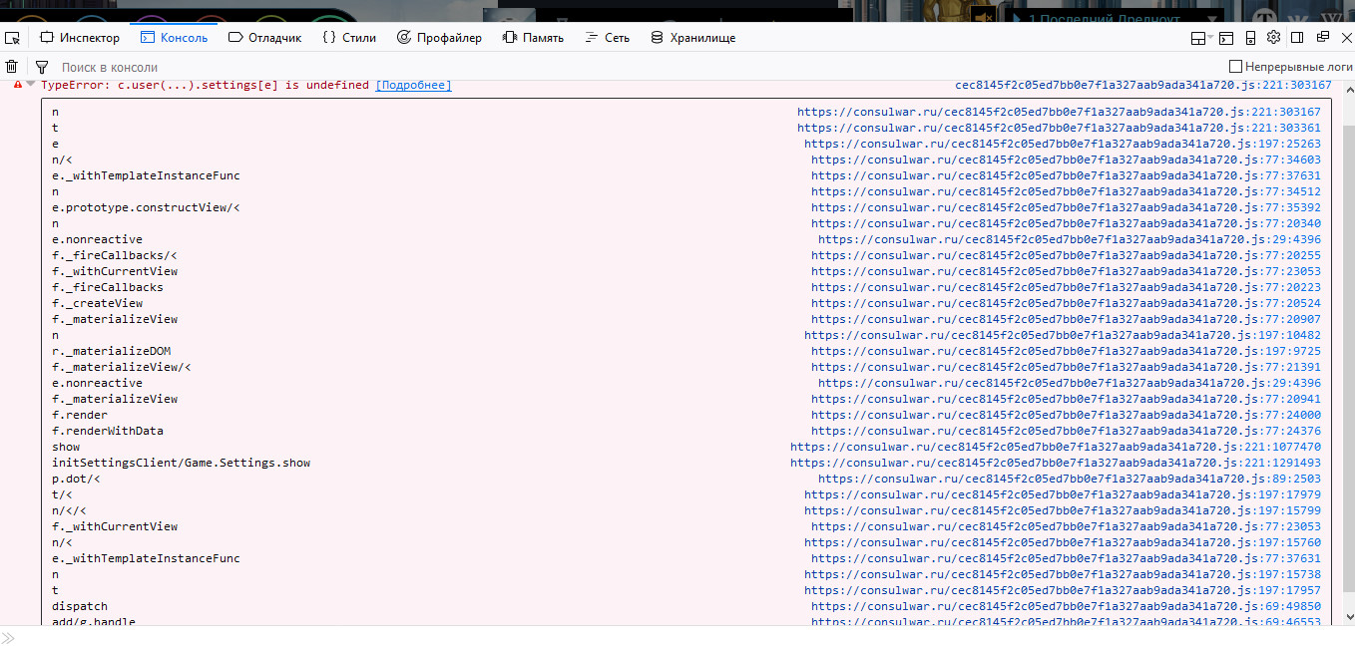1355x646 pixels.
Task: Switch to the Инспектор tab
Action: [80, 38]
